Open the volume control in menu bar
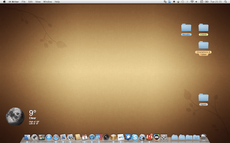 [196, 2]
